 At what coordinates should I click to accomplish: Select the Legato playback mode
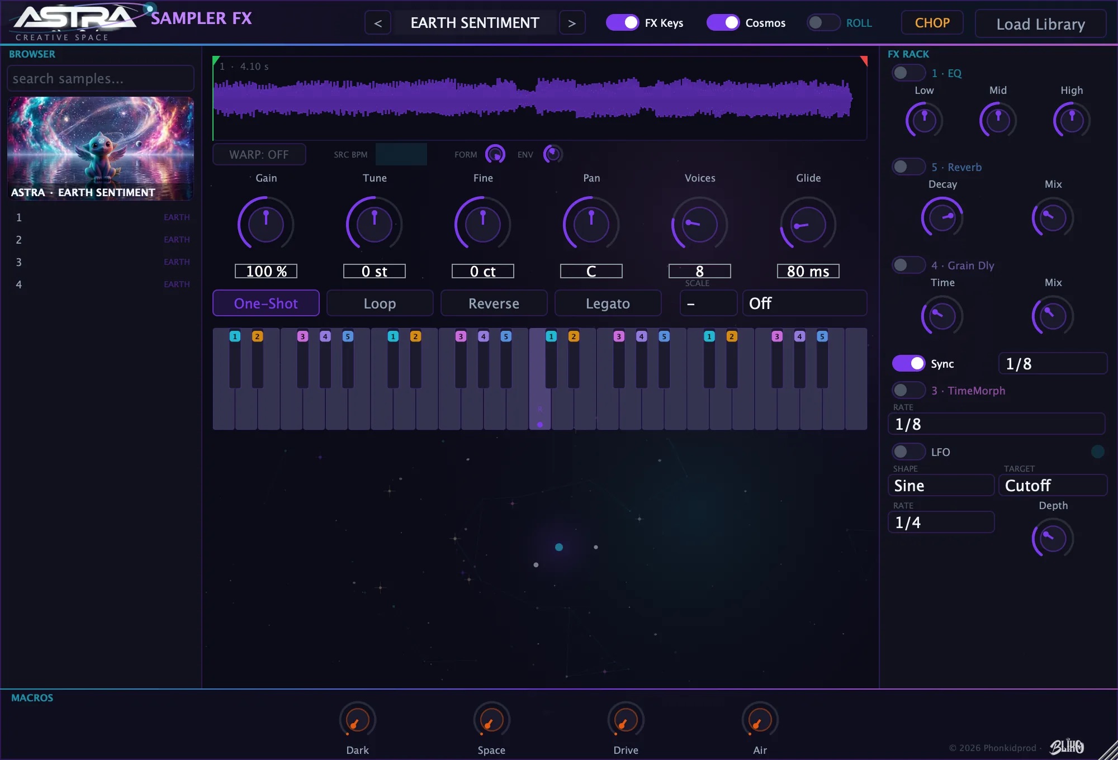click(x=608, y=303)
